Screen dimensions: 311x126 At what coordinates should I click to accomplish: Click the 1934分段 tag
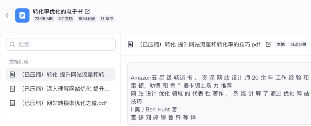[x=87, y=19]
